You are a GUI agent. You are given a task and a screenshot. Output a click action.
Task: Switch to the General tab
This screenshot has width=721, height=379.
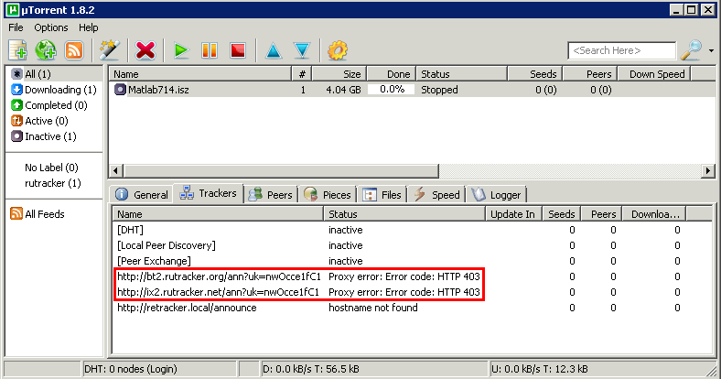tap(142, 195)
